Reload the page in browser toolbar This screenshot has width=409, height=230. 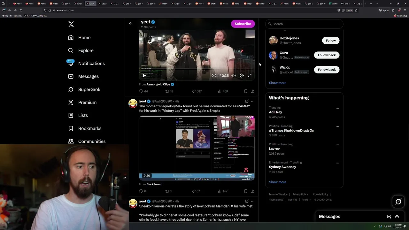[x=21, y=10]
